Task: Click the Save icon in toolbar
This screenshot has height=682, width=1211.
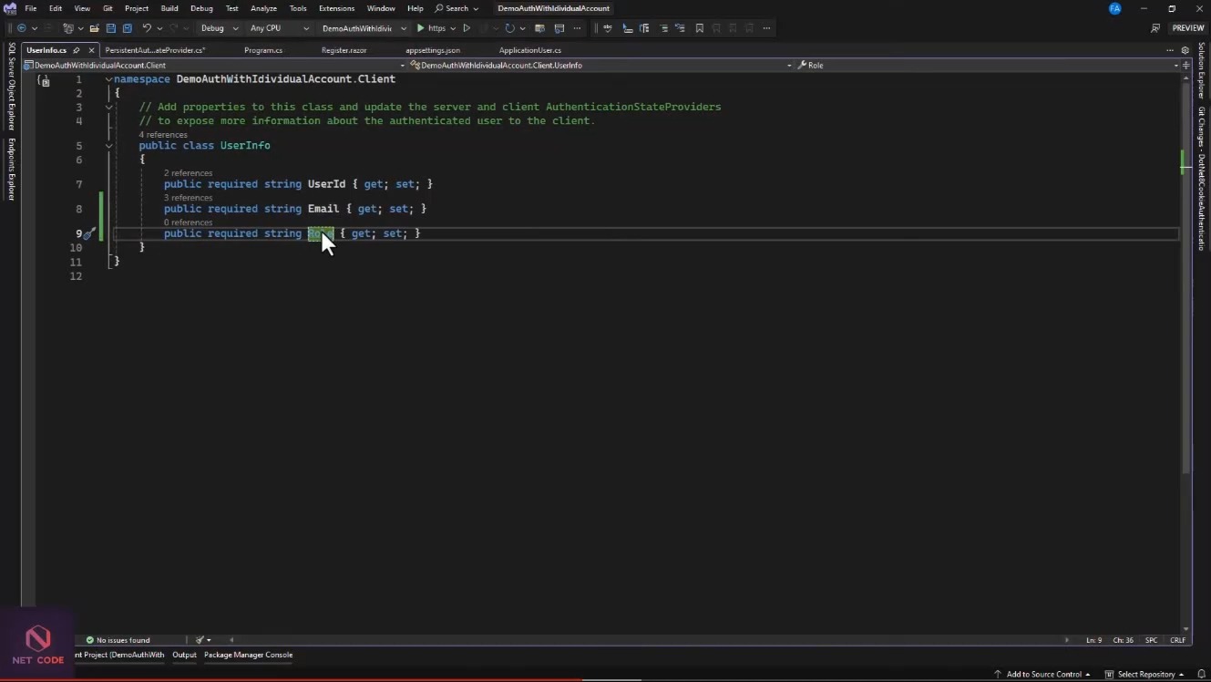Action: click(111, 28)
